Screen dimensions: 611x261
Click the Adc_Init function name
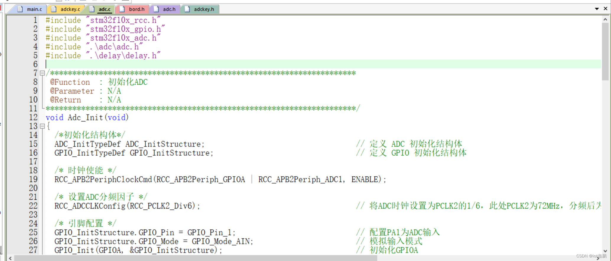coord(85,117)
